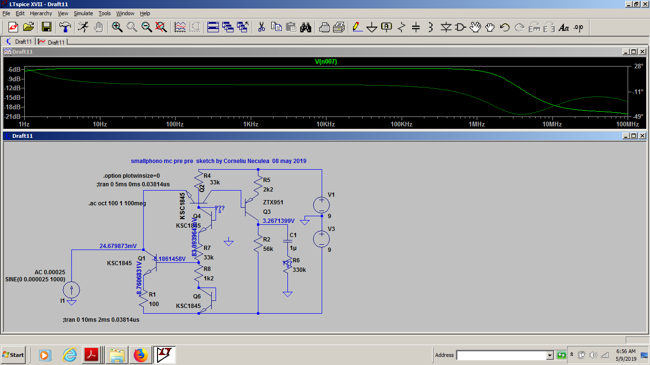The height and width of the screenshot is (365, 650).
Task: Click the taskbar Address input field
Action: point(501,355)
